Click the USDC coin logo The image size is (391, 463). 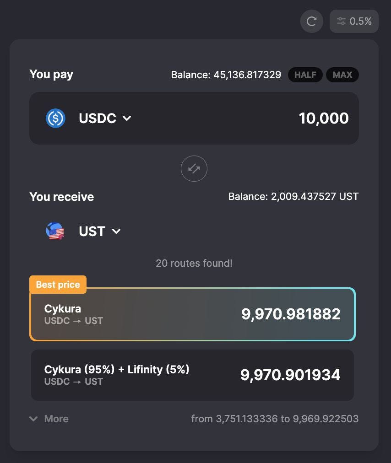point(55,118)
